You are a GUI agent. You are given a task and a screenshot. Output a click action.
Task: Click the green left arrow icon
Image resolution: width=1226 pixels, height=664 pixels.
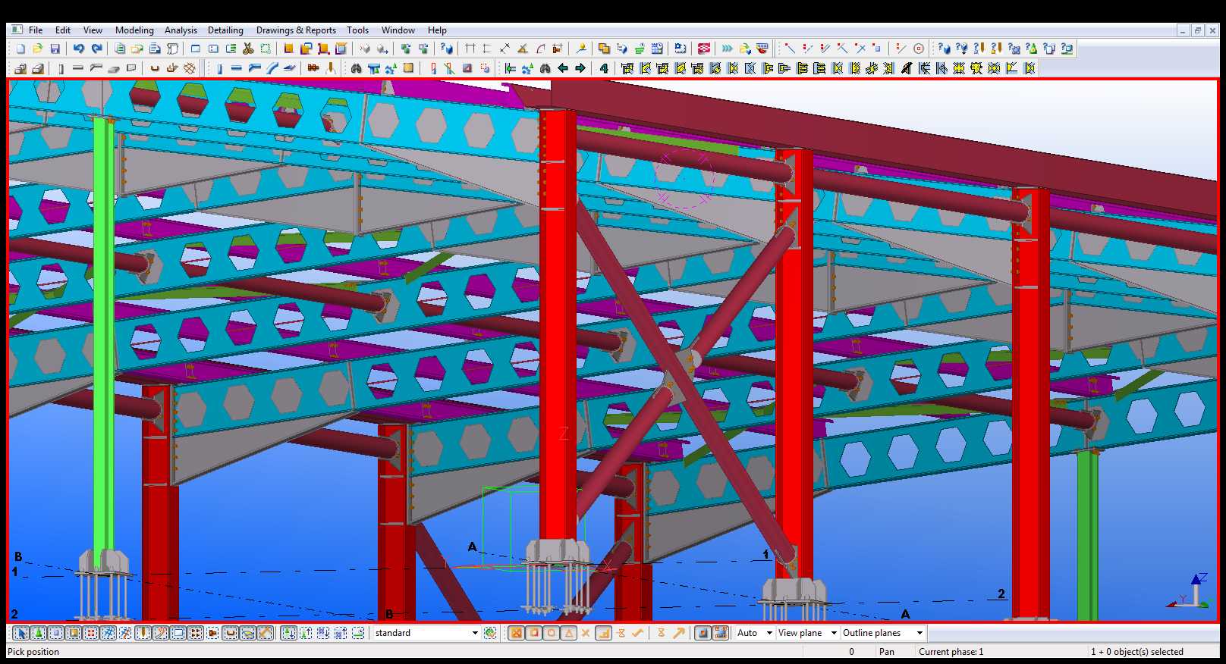click(563, 68)
